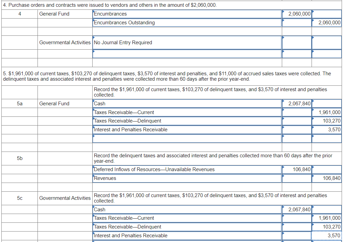Select the 2,060,000 credit amount field
The width and height of the screenshot is (344, 242).
tap(326, 22)
